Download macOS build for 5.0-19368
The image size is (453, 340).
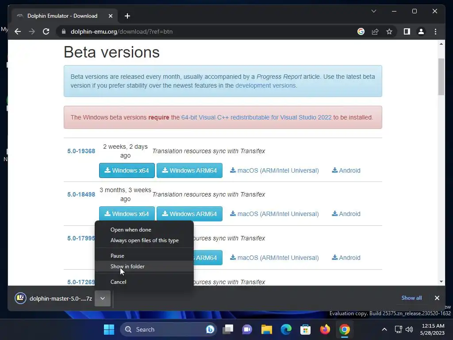[274, 170]
